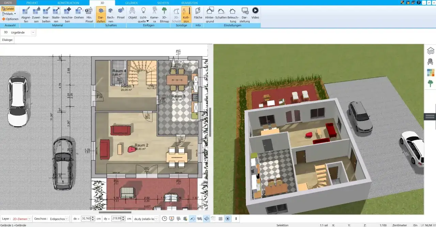Insert a Kamera

click(155, 15)
